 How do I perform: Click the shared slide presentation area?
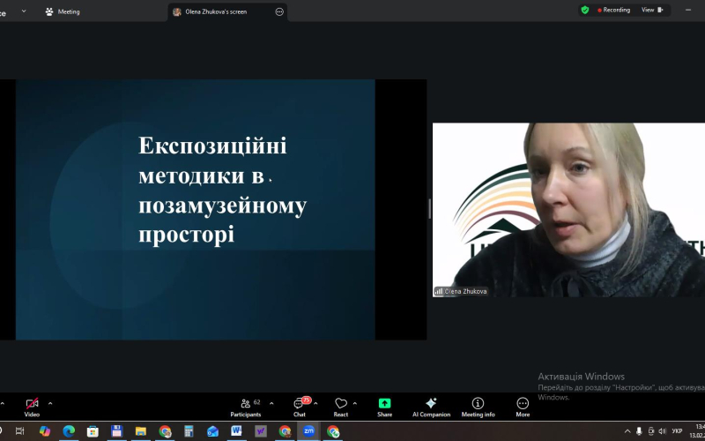[195, 210]
